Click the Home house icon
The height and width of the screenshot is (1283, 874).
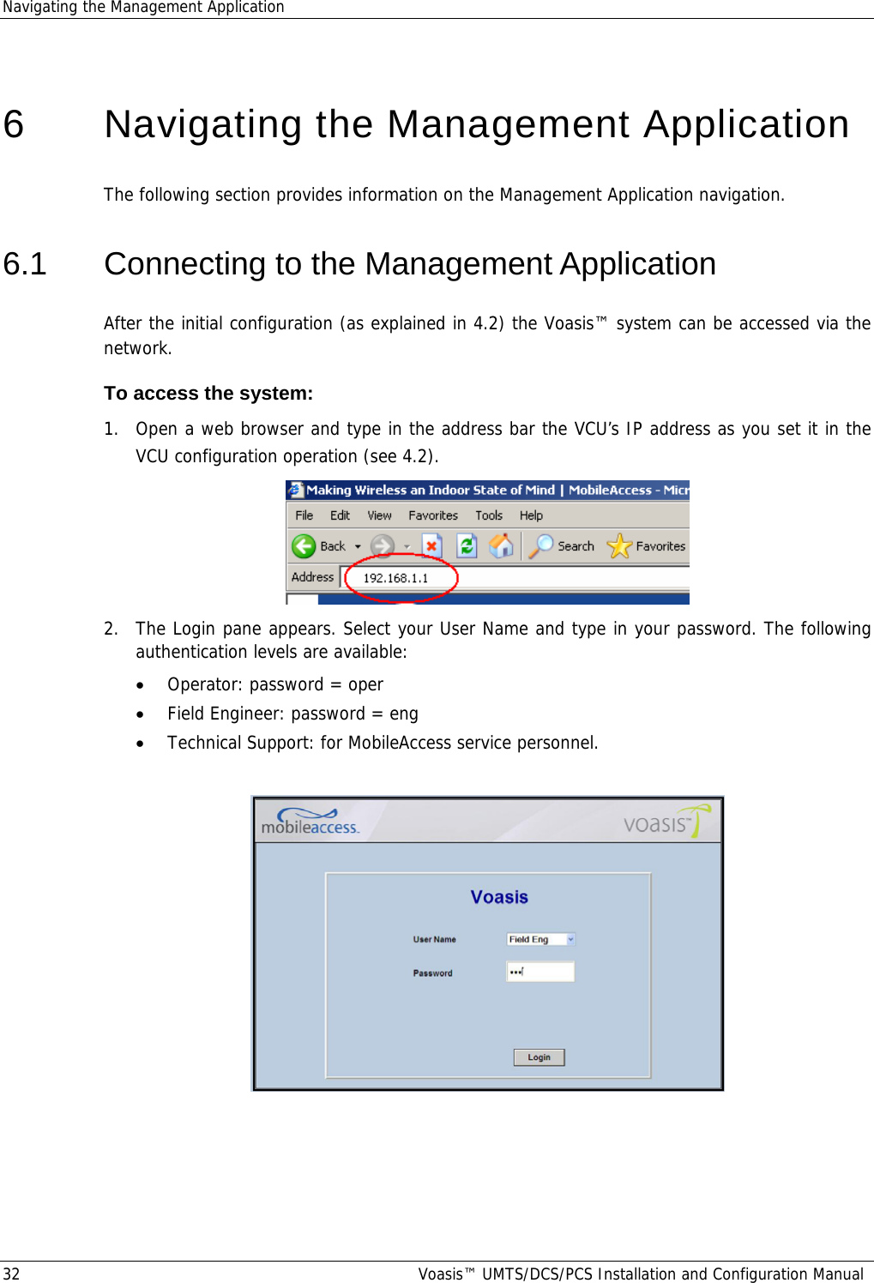click(501, 546)
